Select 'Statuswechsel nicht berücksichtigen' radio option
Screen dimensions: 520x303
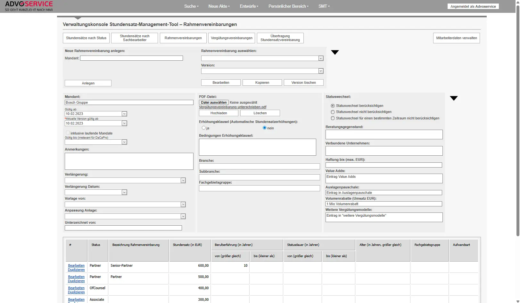(333, 112)
